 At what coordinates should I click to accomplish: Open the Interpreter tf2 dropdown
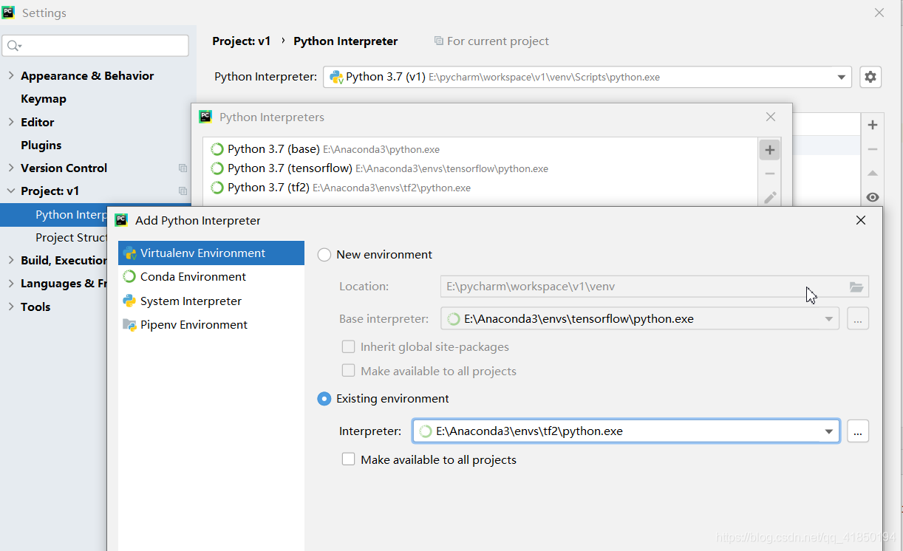tap(829, 431)
